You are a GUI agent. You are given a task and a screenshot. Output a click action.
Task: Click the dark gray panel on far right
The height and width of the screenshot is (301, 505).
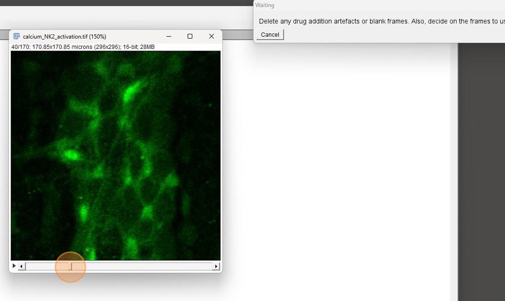[x=481, y=172]
